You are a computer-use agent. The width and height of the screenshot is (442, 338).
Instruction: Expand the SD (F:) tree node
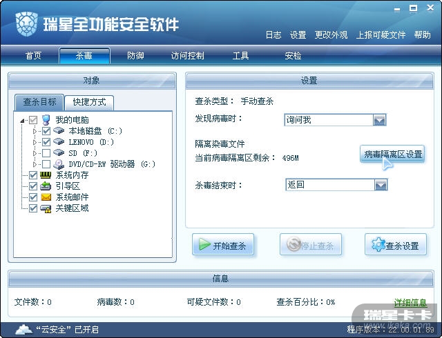pyautogui.click(x=35, y=153)
